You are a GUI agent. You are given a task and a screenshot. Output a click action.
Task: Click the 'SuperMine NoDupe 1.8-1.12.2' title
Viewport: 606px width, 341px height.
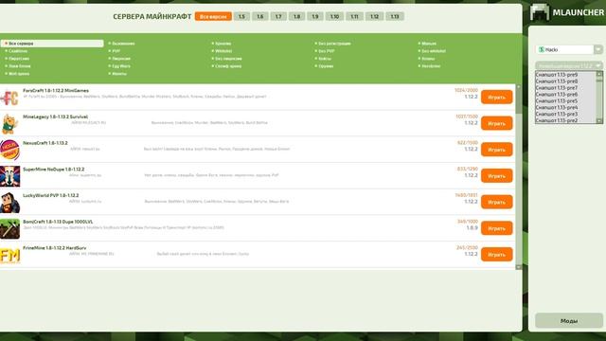[53, 170]
